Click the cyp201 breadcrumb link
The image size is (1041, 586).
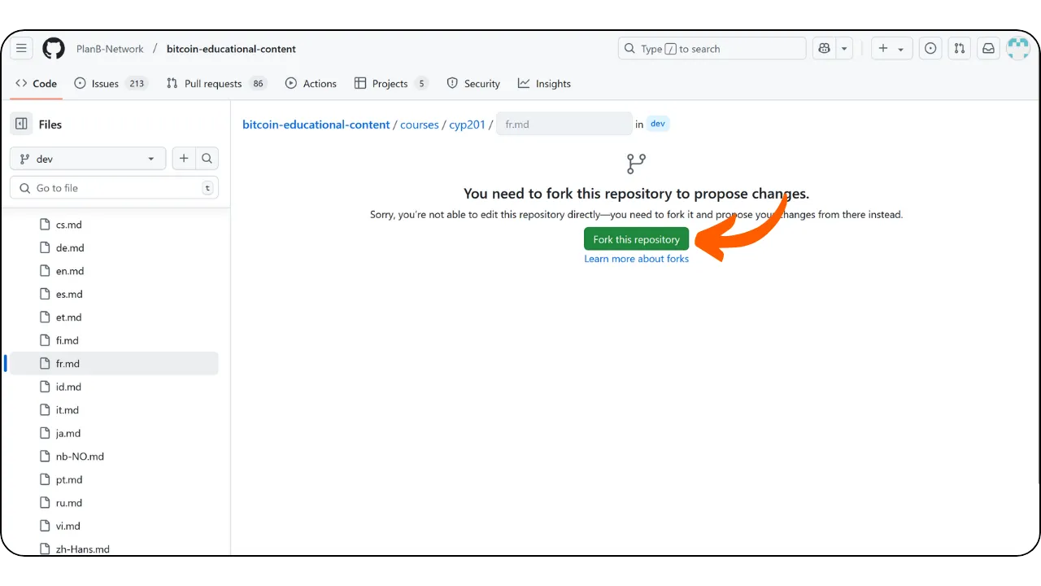(x=467, y=125)
